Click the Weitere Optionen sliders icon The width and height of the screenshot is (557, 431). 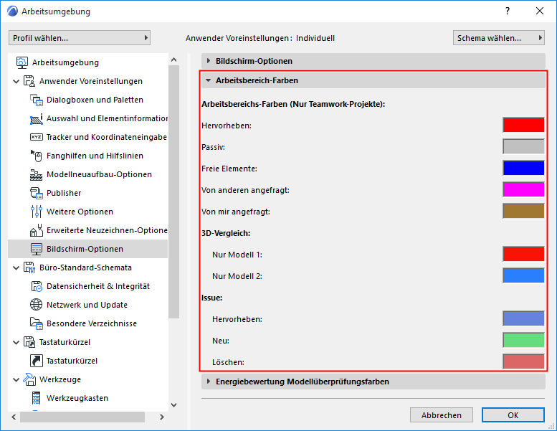tap(37, 212)
